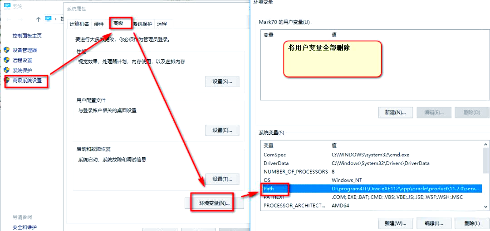Switch to the 计算机名 tab
The height and width of the screenshot is (231, 490).
coord(79,24)
